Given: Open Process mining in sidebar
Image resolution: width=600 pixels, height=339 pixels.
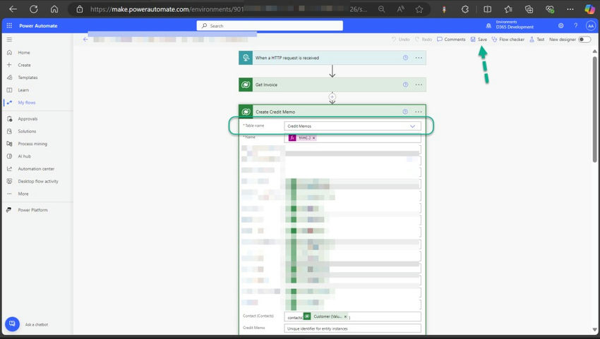Looking at the screenshot, I should (x=32, y=144).
